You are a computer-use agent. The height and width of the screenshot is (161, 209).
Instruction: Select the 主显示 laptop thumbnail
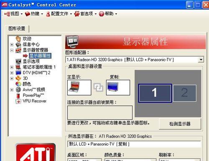coord(79,88)
